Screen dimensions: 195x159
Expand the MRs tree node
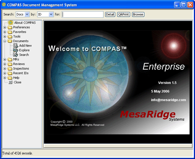pos(5,59)
